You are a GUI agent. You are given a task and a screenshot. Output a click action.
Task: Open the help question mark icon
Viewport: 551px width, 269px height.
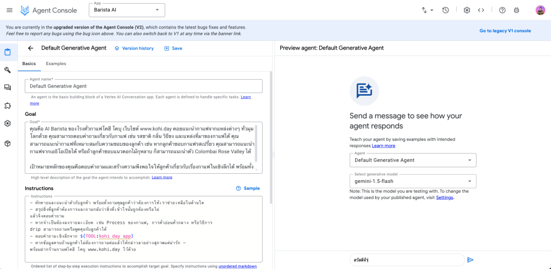[x=502, y=10]
